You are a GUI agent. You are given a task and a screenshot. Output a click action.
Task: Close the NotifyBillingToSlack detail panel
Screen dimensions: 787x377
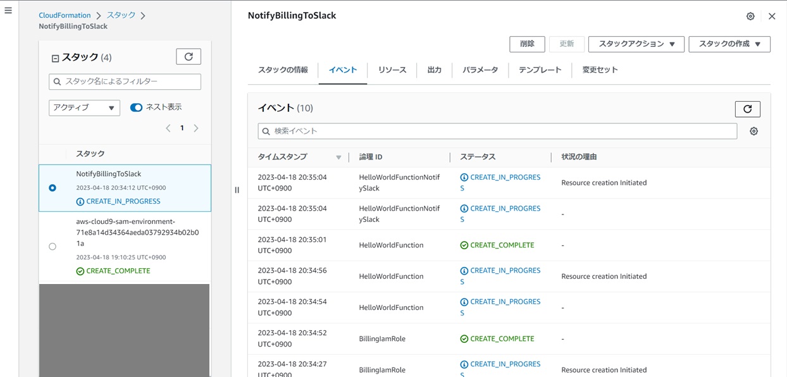(772, 16)
